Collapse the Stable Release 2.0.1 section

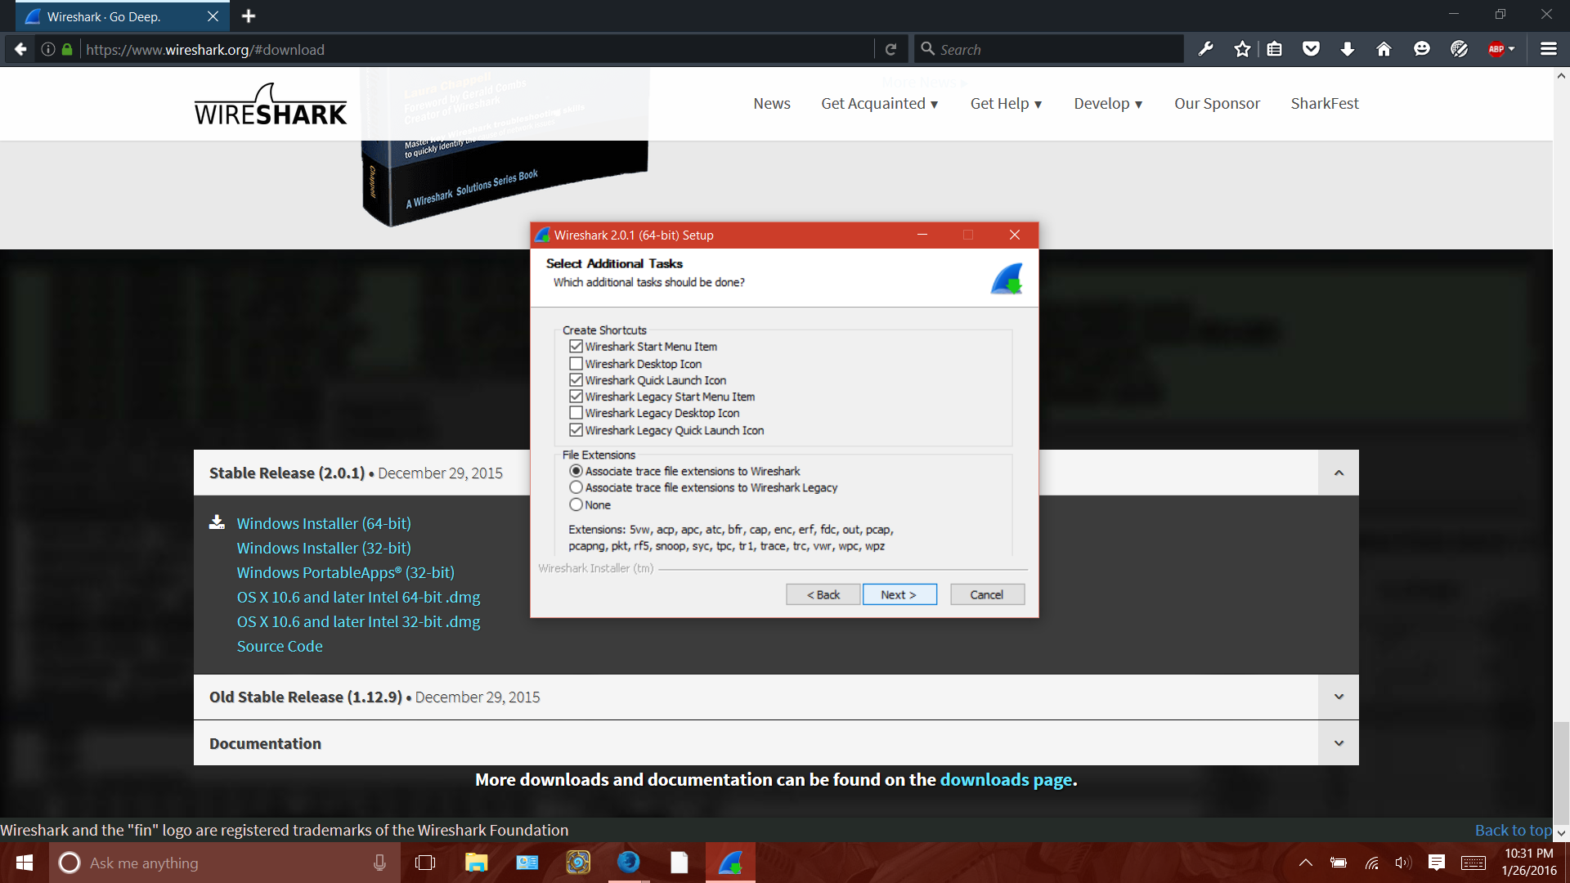click(1339, 473)
